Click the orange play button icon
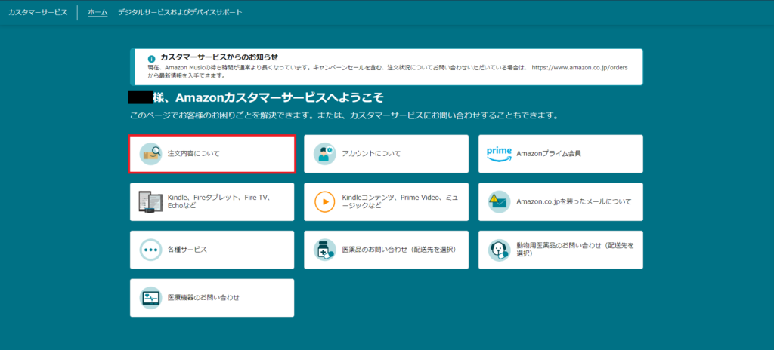This screenshot has width=774, height=350. (325, 201)
